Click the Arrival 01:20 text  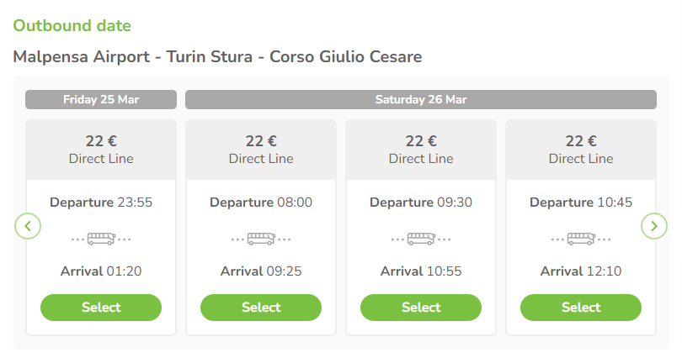[101, 271]
